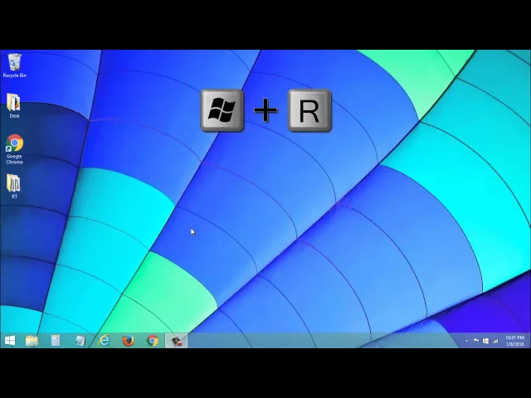Image resolution: width=531 pixels, height=398 pixels.
Task: Select the RT folder on desktop
Action: [x=14, y=185]
